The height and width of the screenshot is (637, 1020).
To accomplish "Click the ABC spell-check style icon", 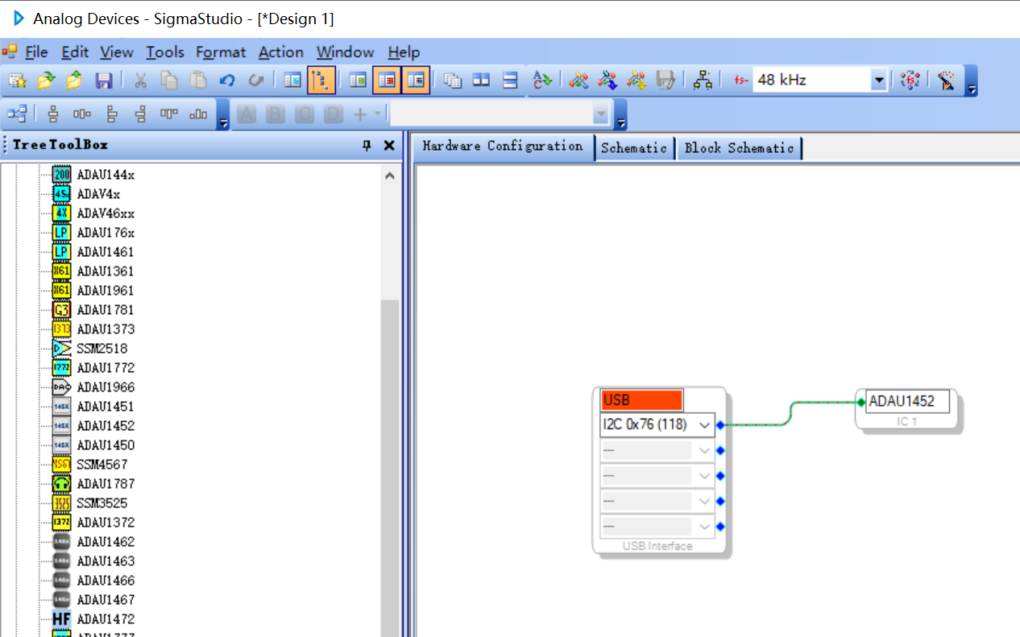I will point(542,81).
